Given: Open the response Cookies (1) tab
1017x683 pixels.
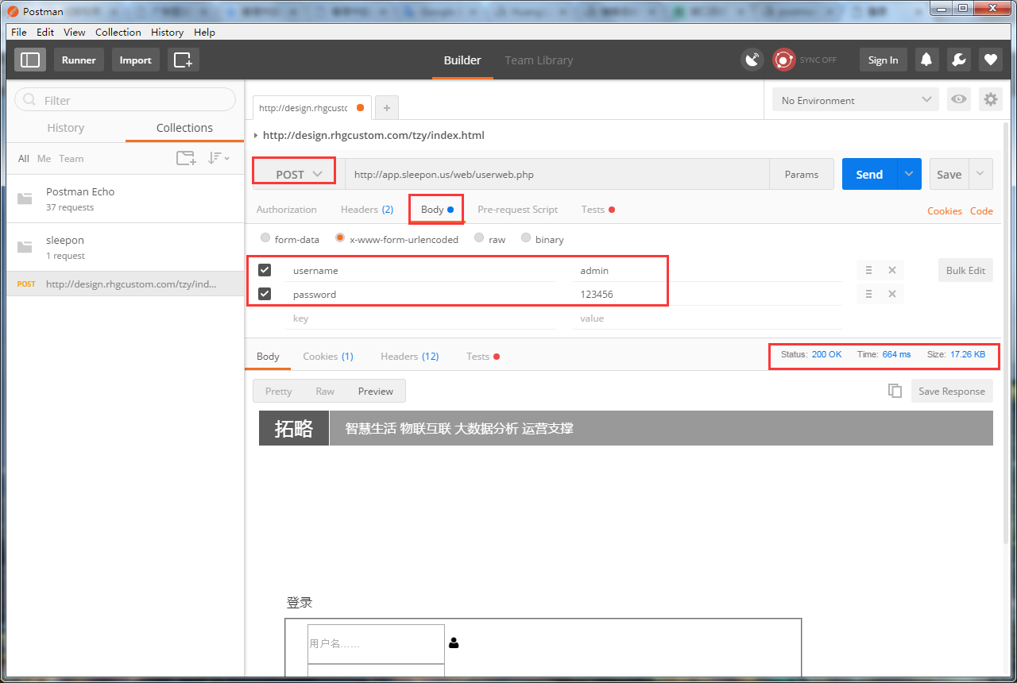Looking at the screenshot, I should point(328,356).
